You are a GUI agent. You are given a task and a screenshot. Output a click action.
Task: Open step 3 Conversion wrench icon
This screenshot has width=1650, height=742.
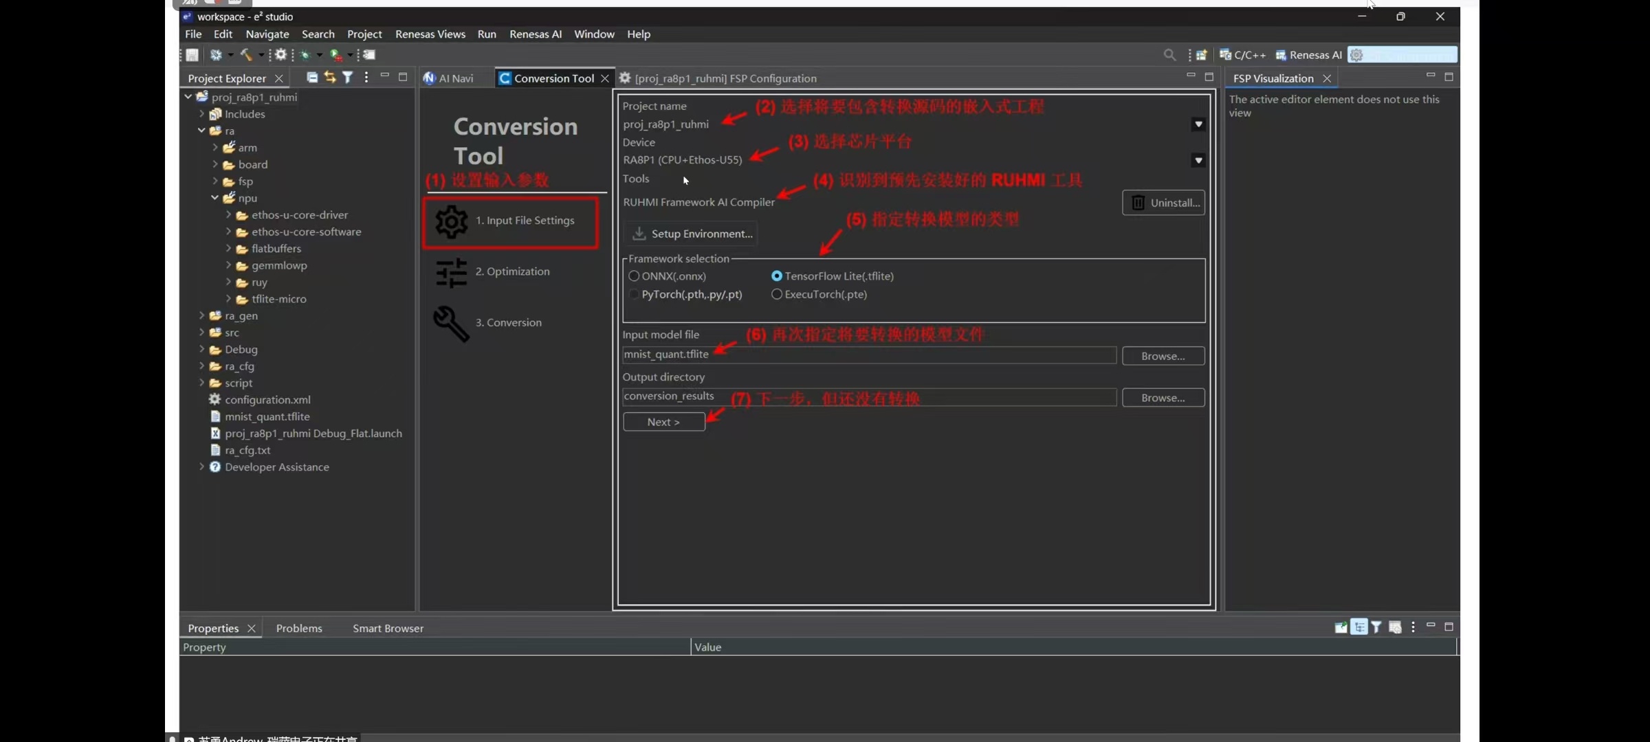[x=451, y=323]
